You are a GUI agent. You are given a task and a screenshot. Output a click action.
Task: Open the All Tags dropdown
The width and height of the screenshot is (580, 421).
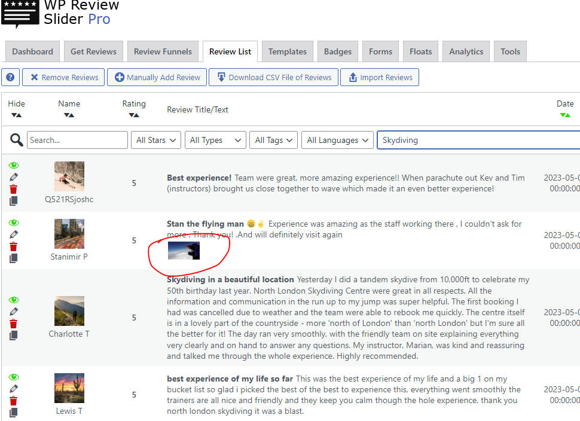(x=273, y=140)
